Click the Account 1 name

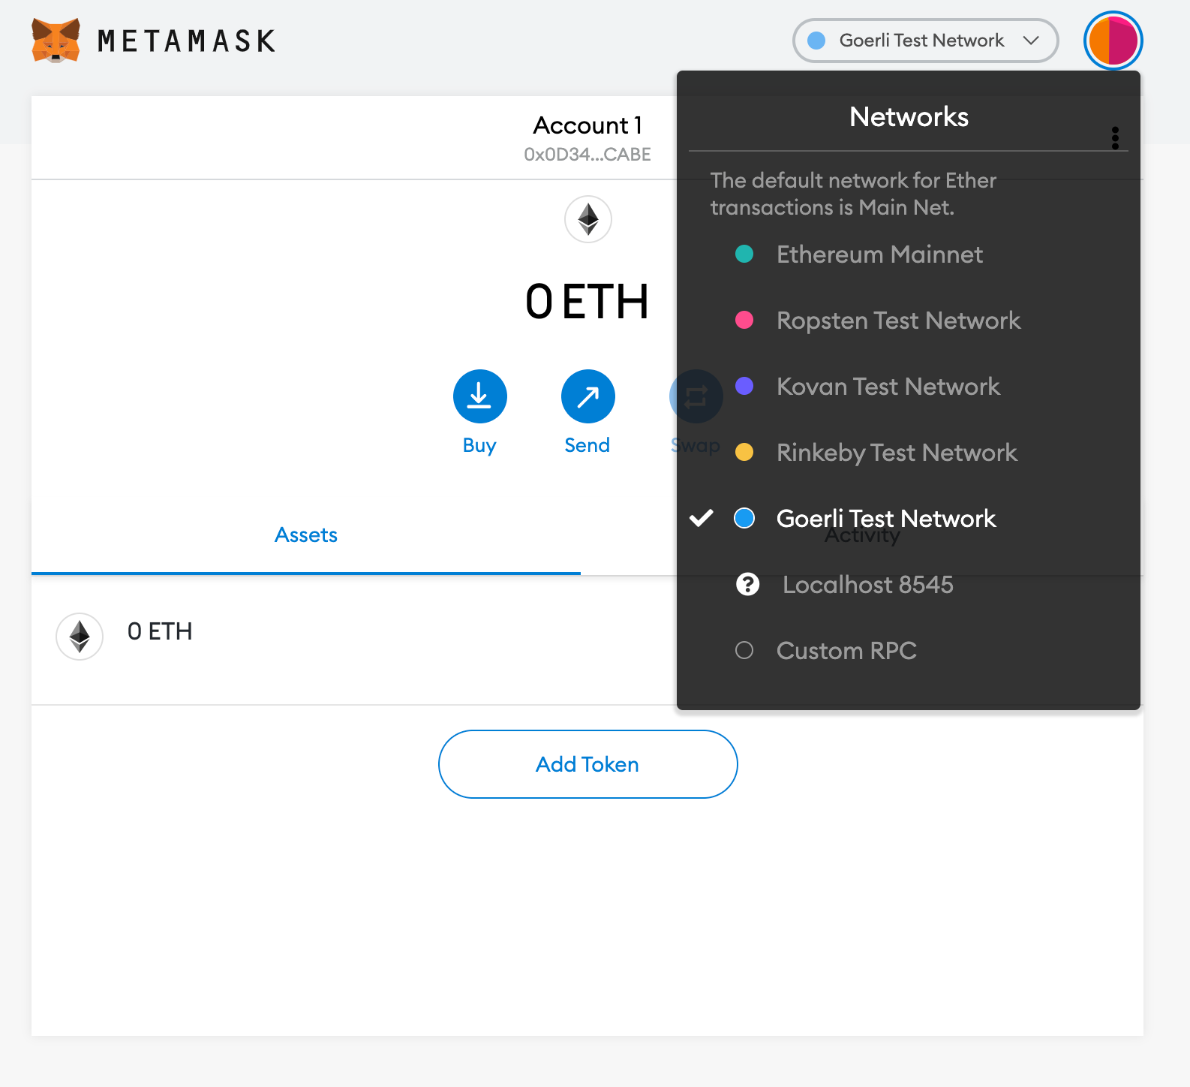tap(587, 125)
